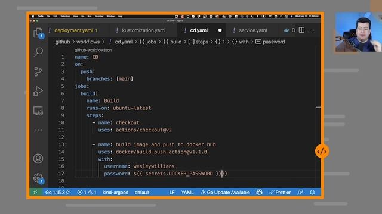Click kind-argocd Kubernetes context in status bar
This screenshot has width=382, height=214.
[x=115, y=193]
